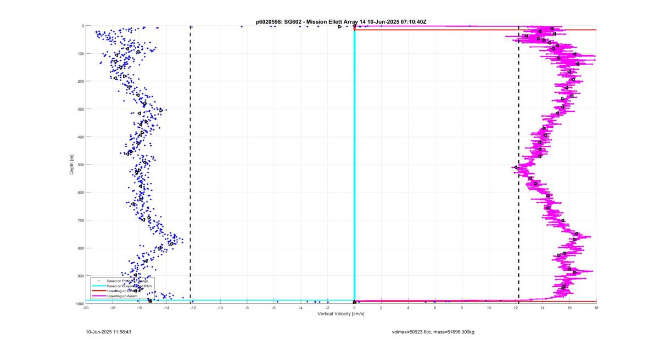Image resolution: width=659 pixels, height=341 pixels.
Task: Click x-axis tick label '18'
Action: pos(596,308)
